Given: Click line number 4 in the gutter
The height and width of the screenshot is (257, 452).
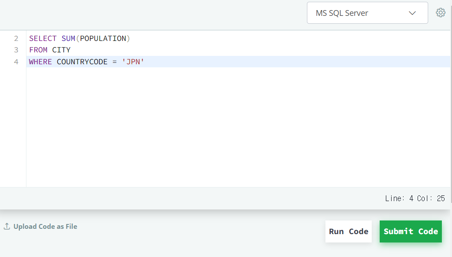Looking at the screenshot, I should (x=16, y=62).
